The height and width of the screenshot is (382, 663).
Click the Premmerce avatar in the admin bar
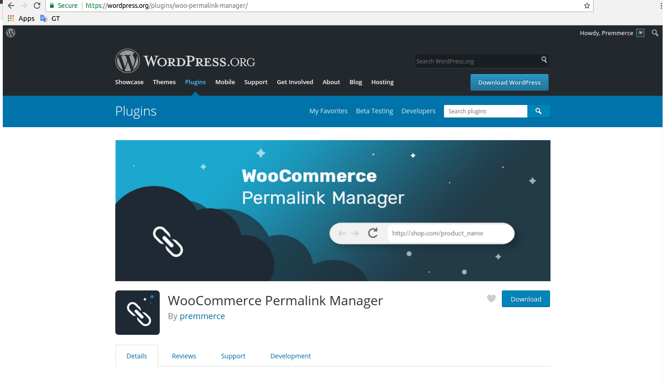tap(640, 33)
